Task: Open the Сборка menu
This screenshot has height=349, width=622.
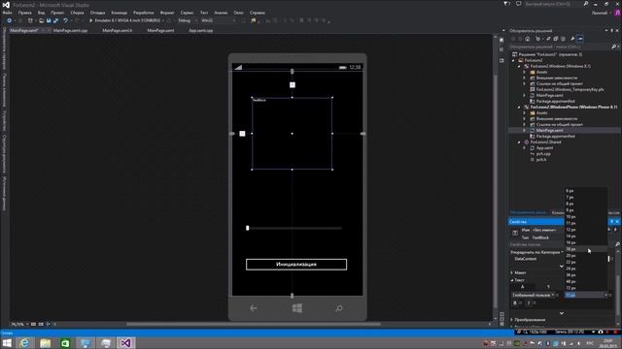Action: pos(77,13)
